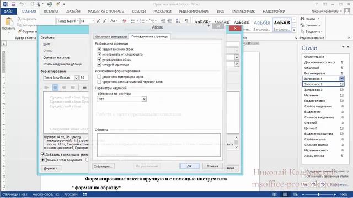Click the Sort icon in the ribbon
The width and height of the screenshot is (353, 198).
(178, 21)
